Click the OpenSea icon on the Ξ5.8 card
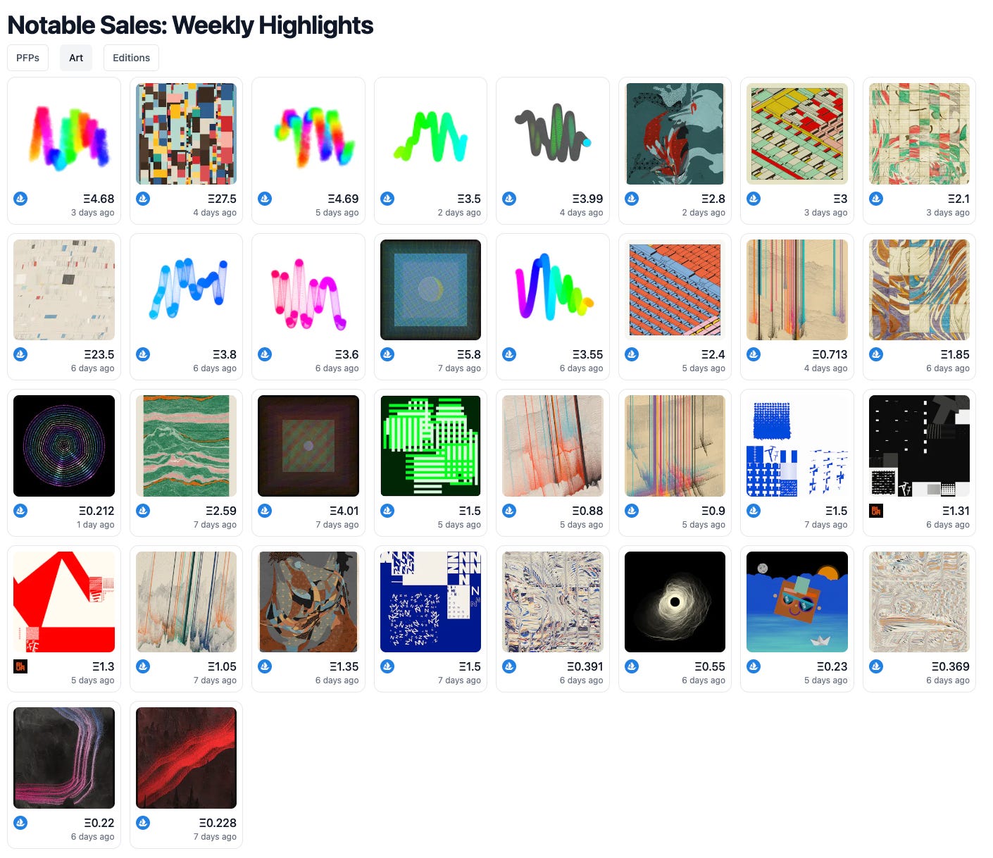 pos(387,354)
